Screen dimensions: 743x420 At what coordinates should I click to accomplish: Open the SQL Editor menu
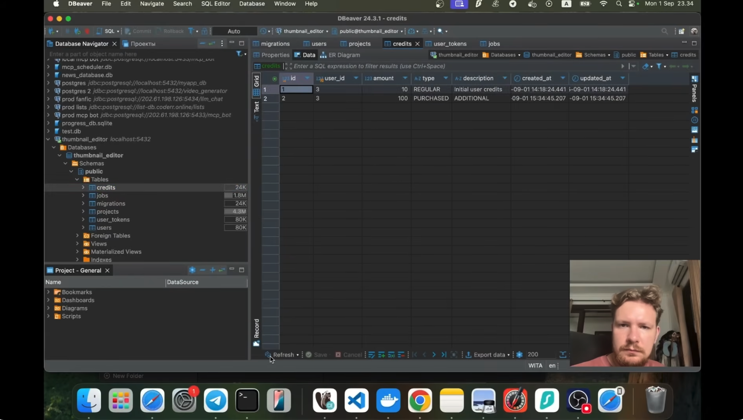coord(215,4)
